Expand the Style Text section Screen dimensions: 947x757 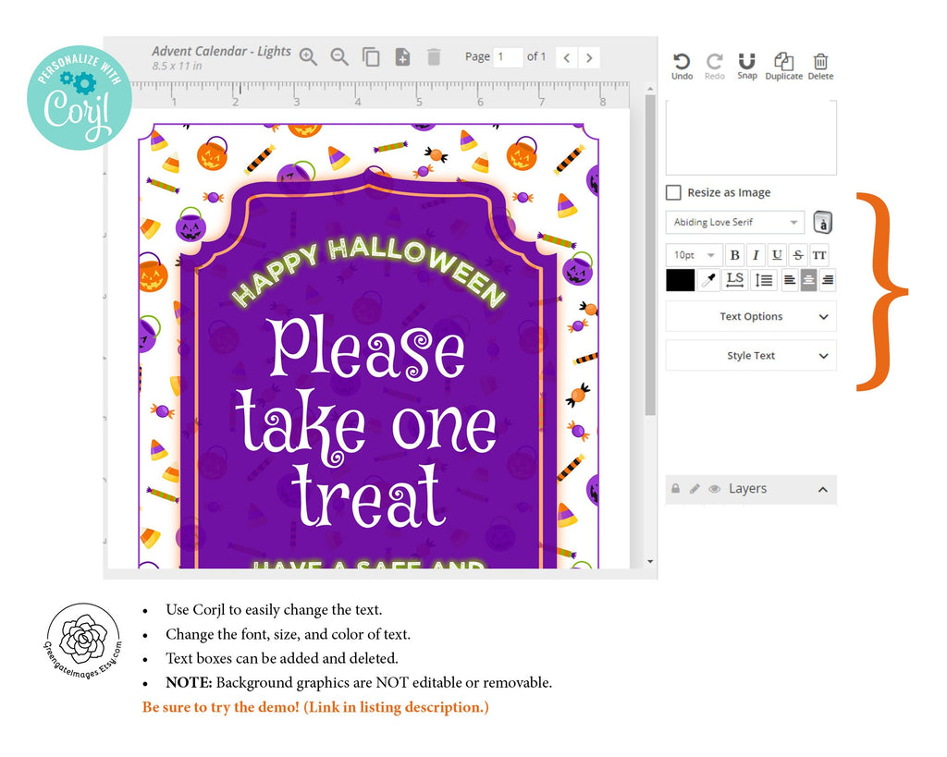pyautogui.click(x=750, y=356)
